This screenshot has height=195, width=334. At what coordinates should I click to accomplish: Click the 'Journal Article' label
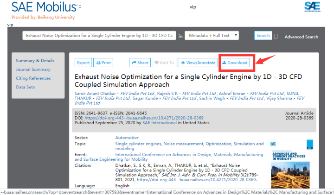[299, 113]
